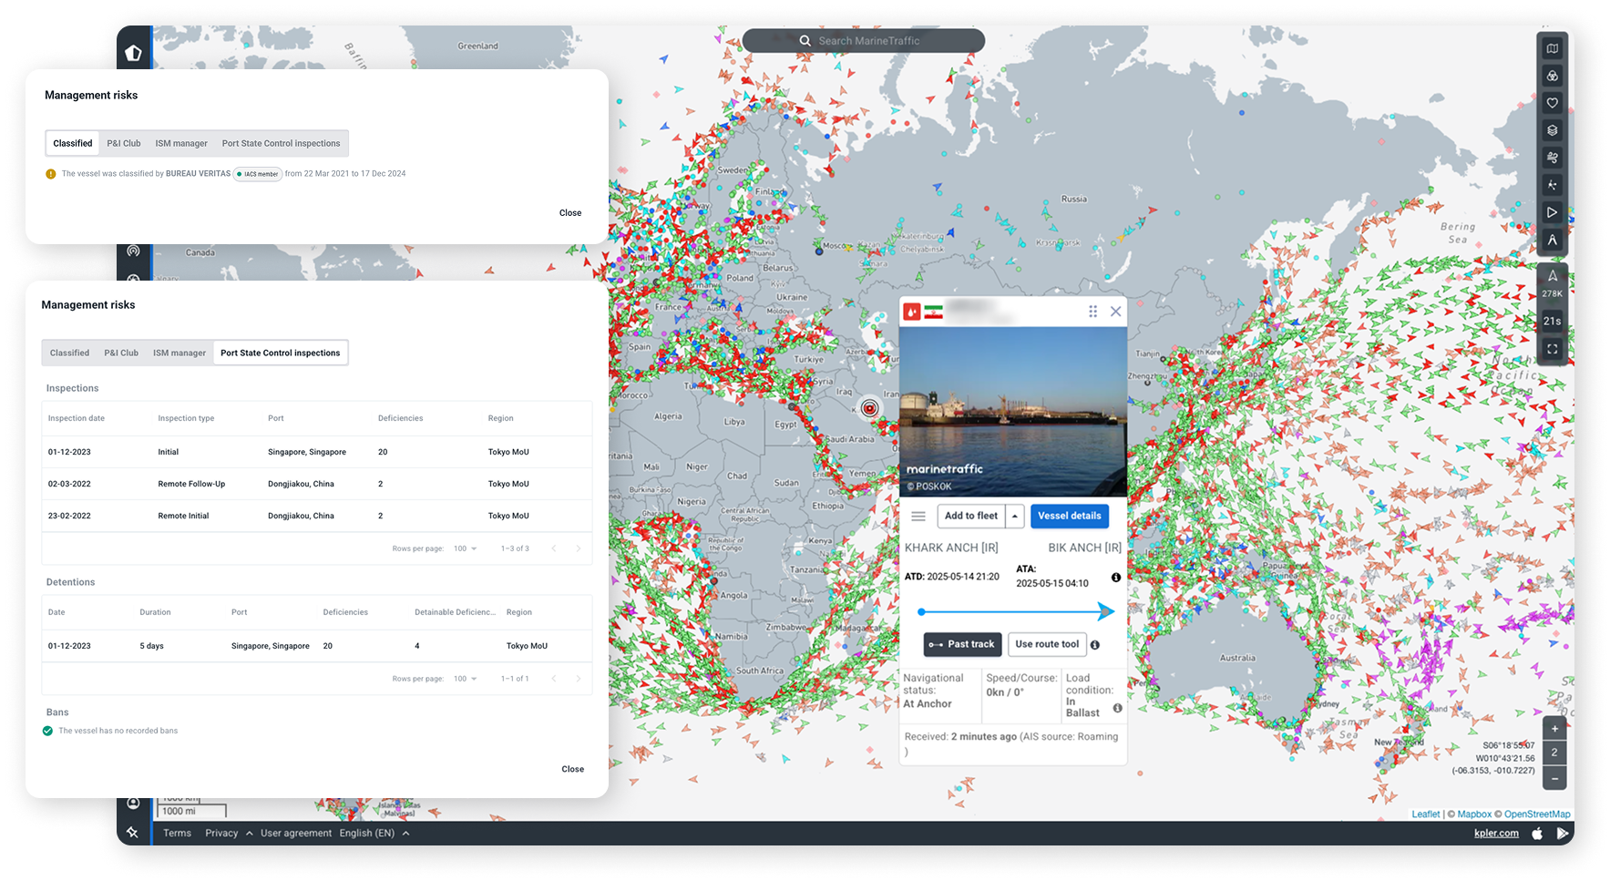
Task: Open the kpler.com link
Action: [x=1496, y=833]
